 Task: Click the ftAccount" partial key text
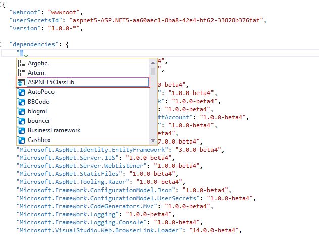[x=175, y=117]
